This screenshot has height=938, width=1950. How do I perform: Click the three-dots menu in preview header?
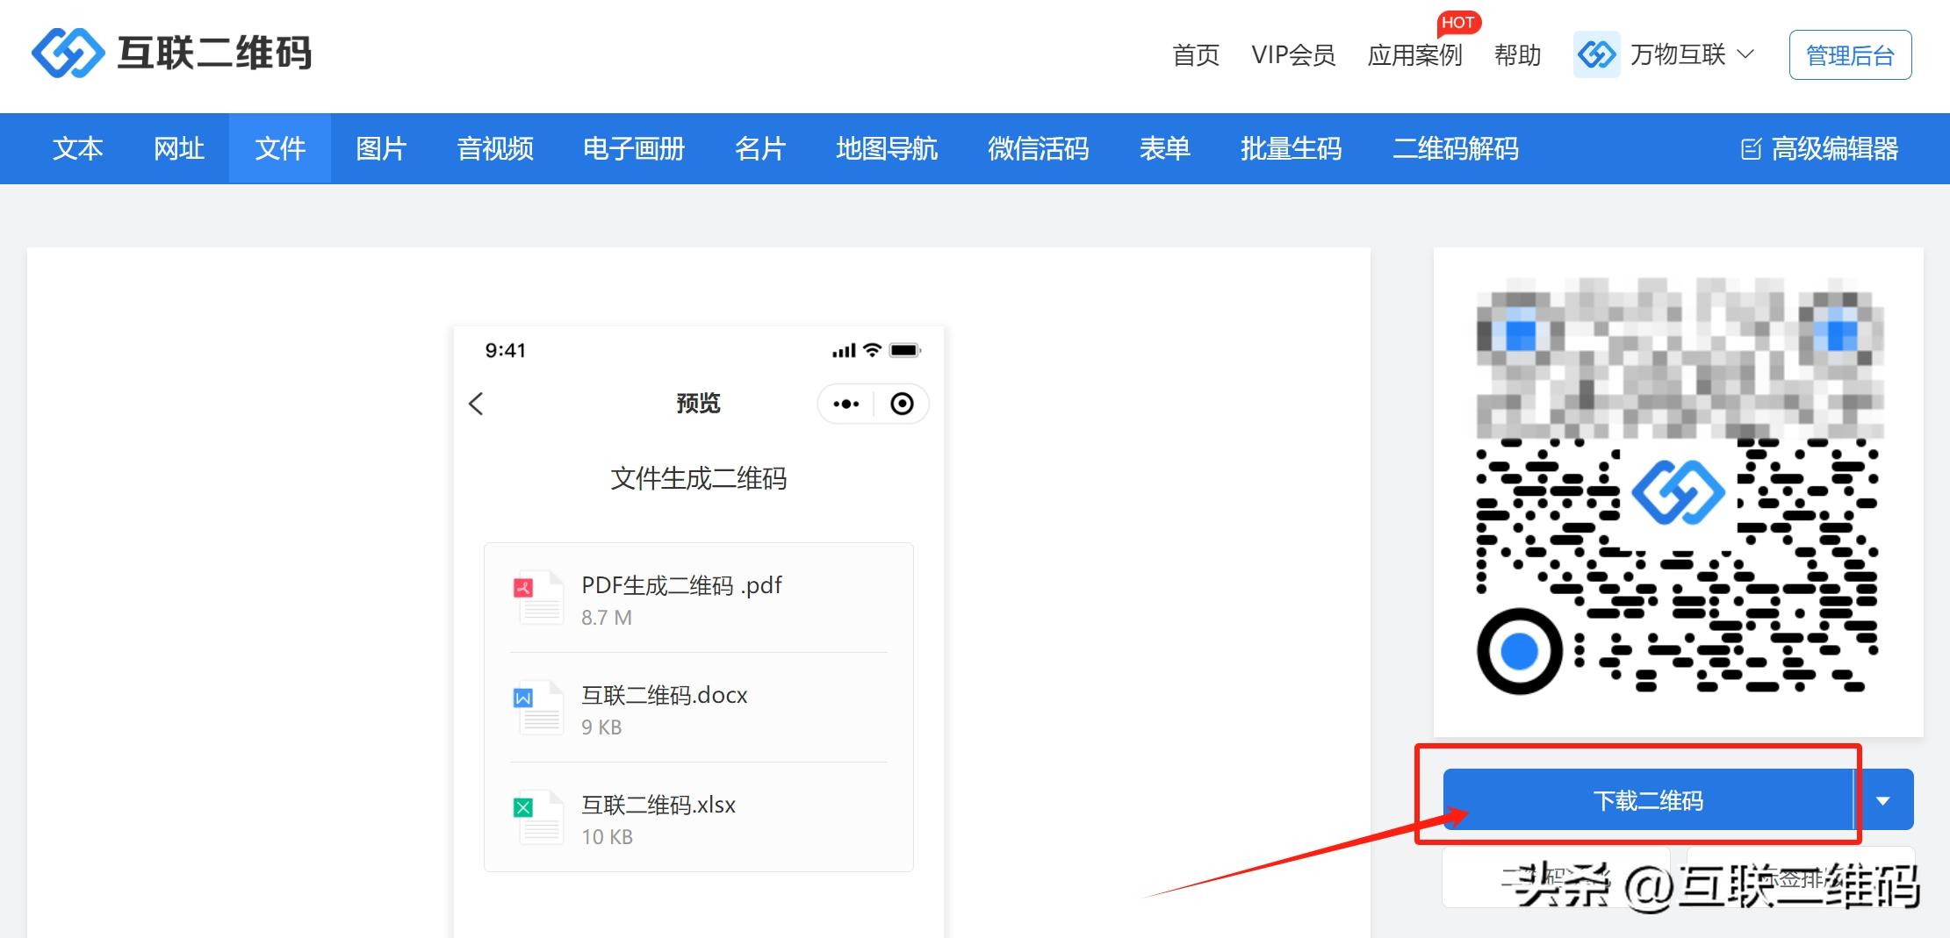point(846,404)
